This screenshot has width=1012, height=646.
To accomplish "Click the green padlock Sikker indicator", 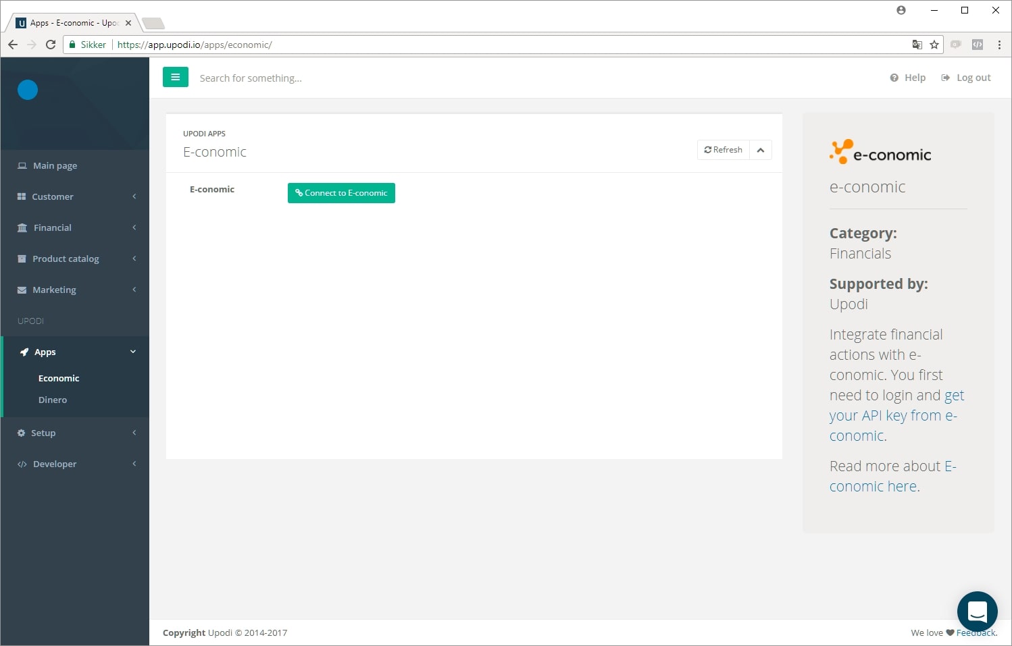I will 88,45.
